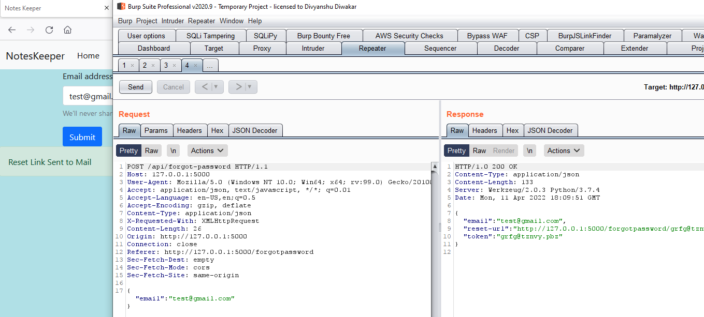The height and width of the screenshot is (317, 704).
Task: Switch to the Decoder tab
Action: click(507, 48)
